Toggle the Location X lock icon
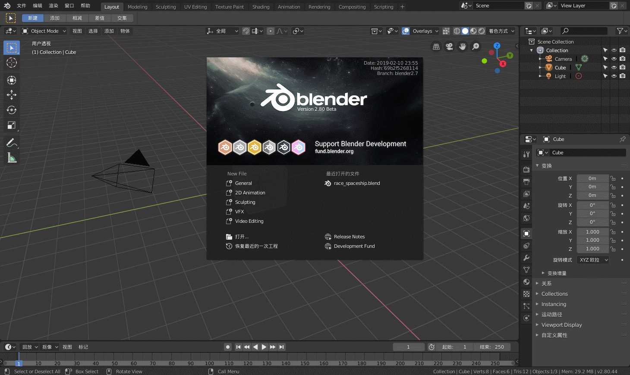 coord(613,178)
